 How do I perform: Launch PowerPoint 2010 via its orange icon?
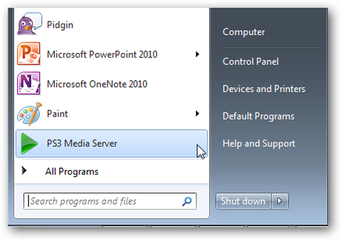(x=29, y=54)
